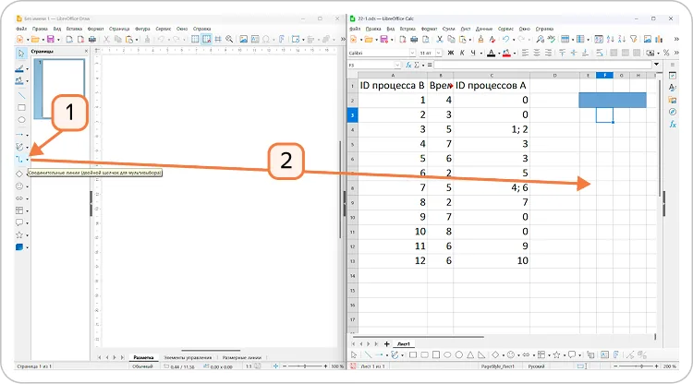This screenshot has width=693, height=384.
Task: Open the Данные menu in Calc
Action: pos(484,29)
